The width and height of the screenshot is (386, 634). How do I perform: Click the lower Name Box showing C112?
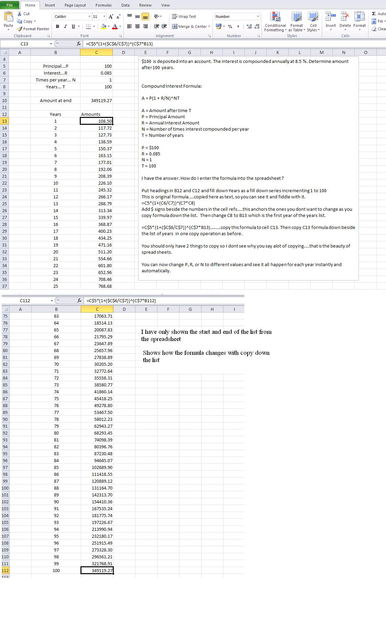click(25, 300)
